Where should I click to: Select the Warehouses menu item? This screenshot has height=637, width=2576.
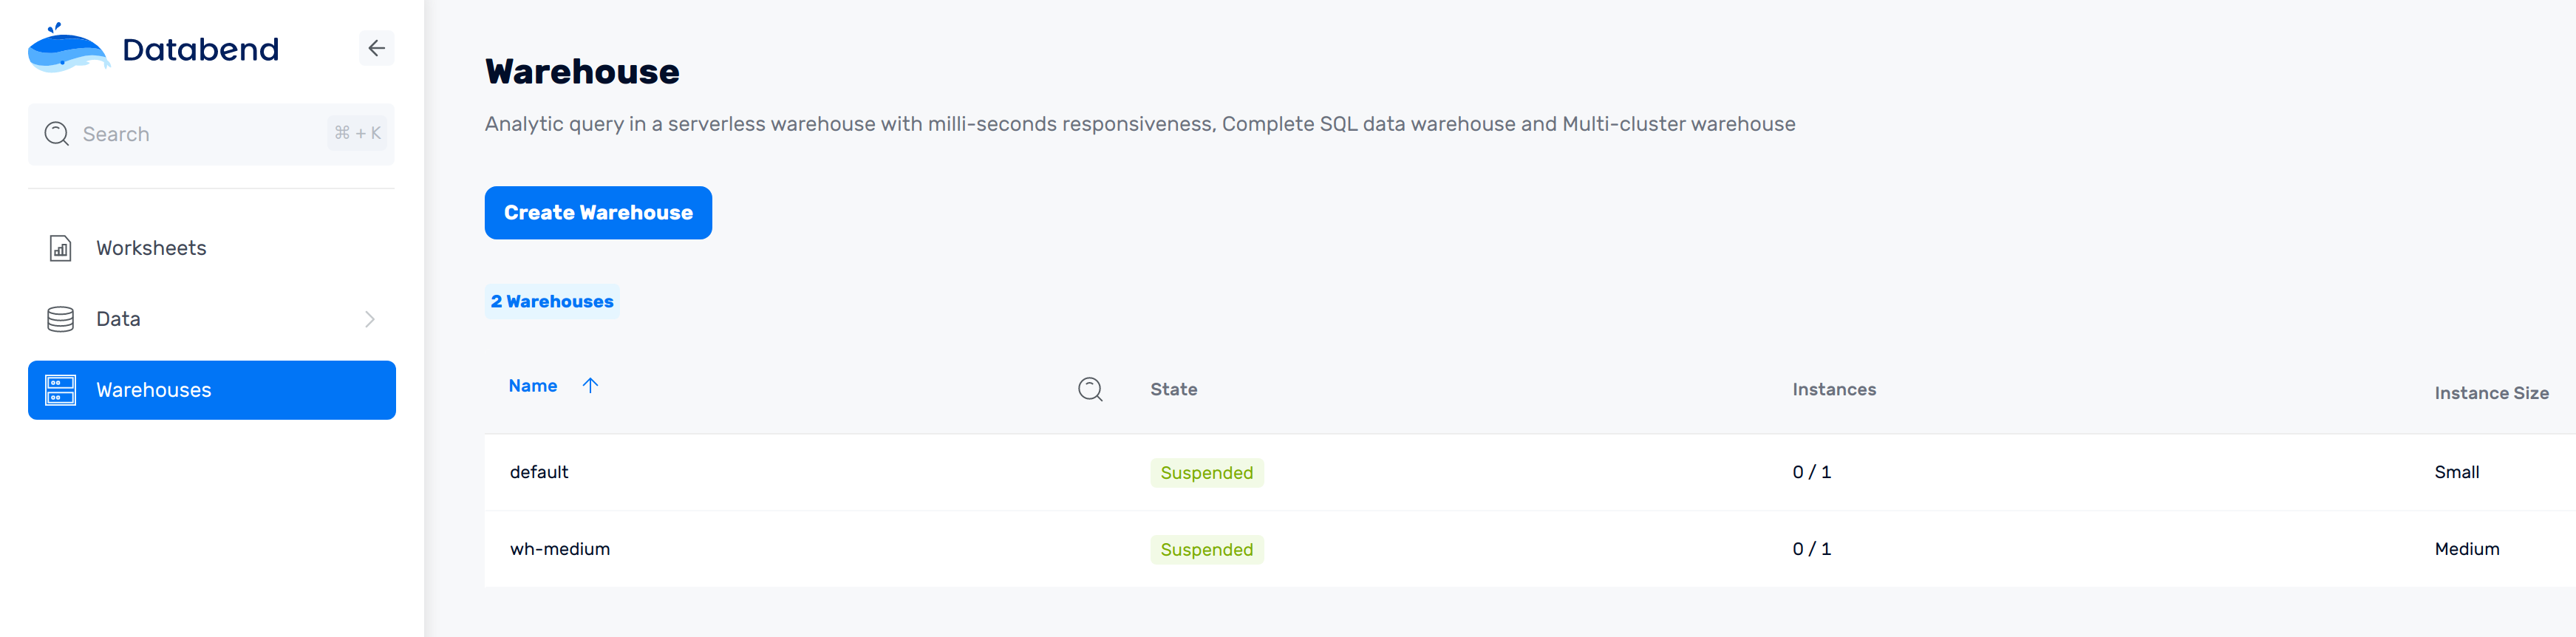point(212,390)
